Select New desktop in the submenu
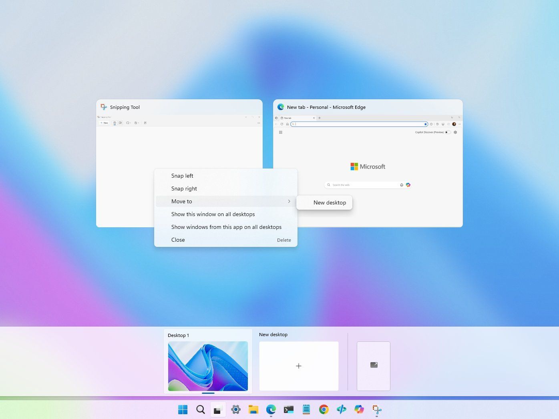Viewport: 559px width, 419px height. pyautogui.click(x=324, y=202)
